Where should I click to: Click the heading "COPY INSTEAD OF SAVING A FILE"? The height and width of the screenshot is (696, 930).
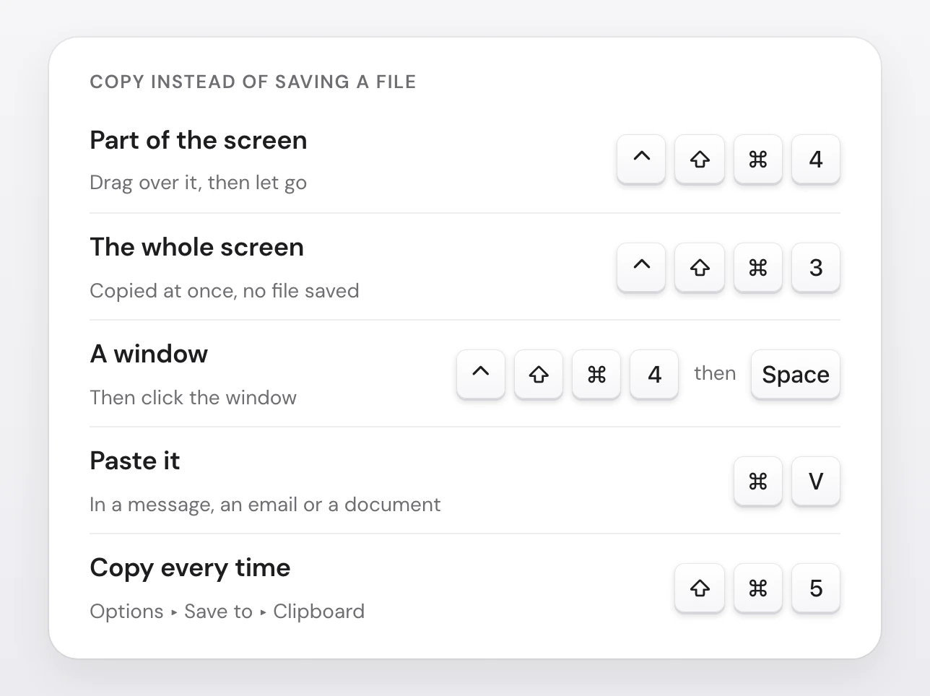point(253,82)
